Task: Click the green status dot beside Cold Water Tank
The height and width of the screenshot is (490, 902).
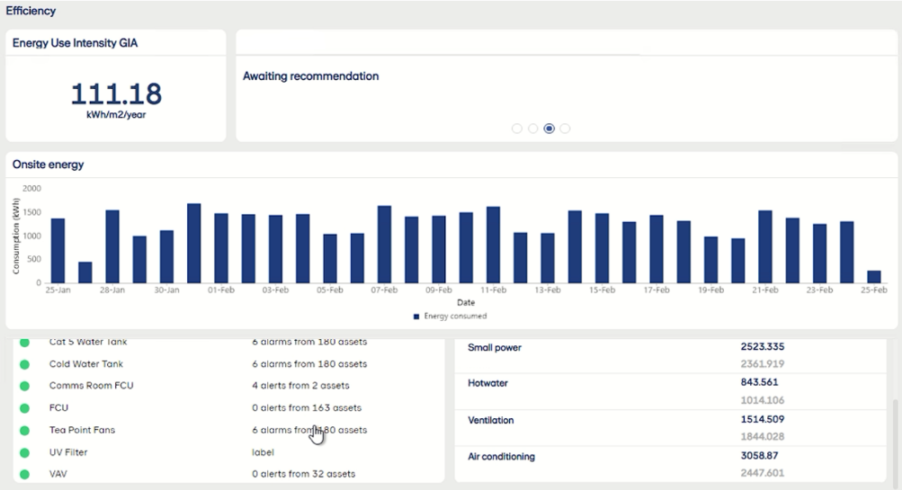Action: pos(25,364)
